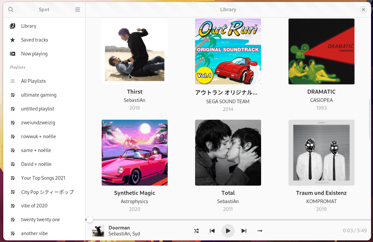Click the Saved tracks star icon
The height and width of the screenshot is (242, 373).
(13, 40)
